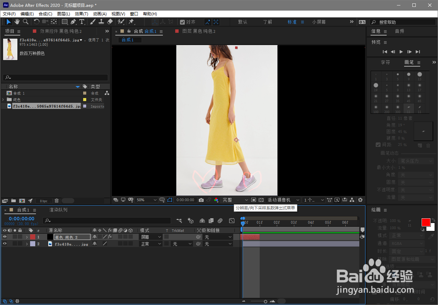This screenshot has width=438, height=305.
Task: Hide the 黑色 纯色 2 layer eye
Action: [x=5, y=237]
